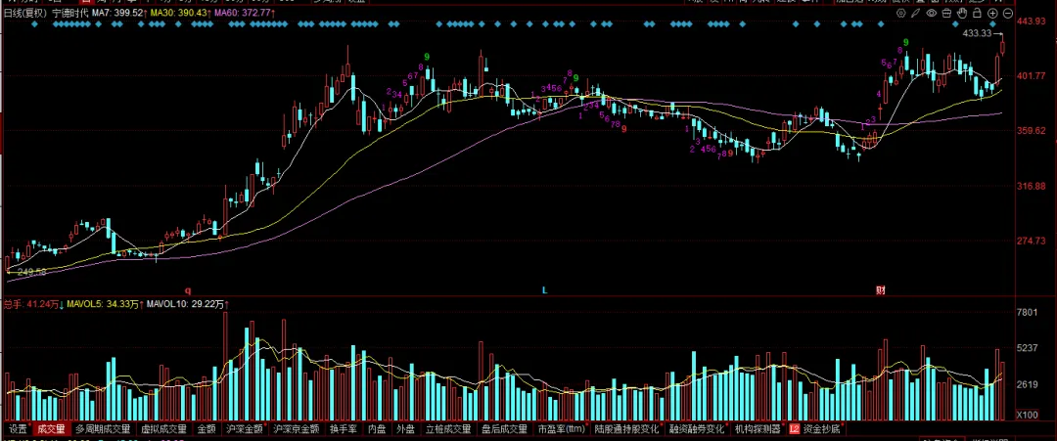Screen dimensions: 1057x441
Task: Click the MA7: 399.52 indicator label
Action: [118, 13]
